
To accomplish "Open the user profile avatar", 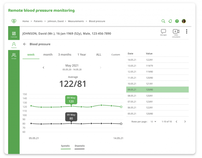I will 184,21.
